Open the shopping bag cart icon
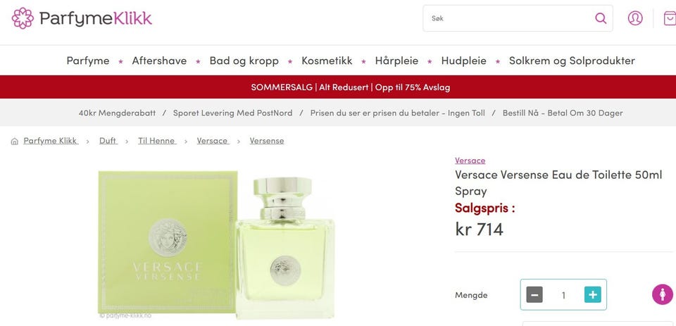The width and height of the screenshot is (676, 326). [670, 18]
